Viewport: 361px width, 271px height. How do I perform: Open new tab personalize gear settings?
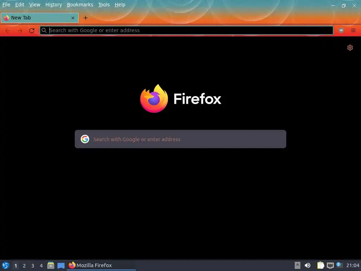pos(350,48)
